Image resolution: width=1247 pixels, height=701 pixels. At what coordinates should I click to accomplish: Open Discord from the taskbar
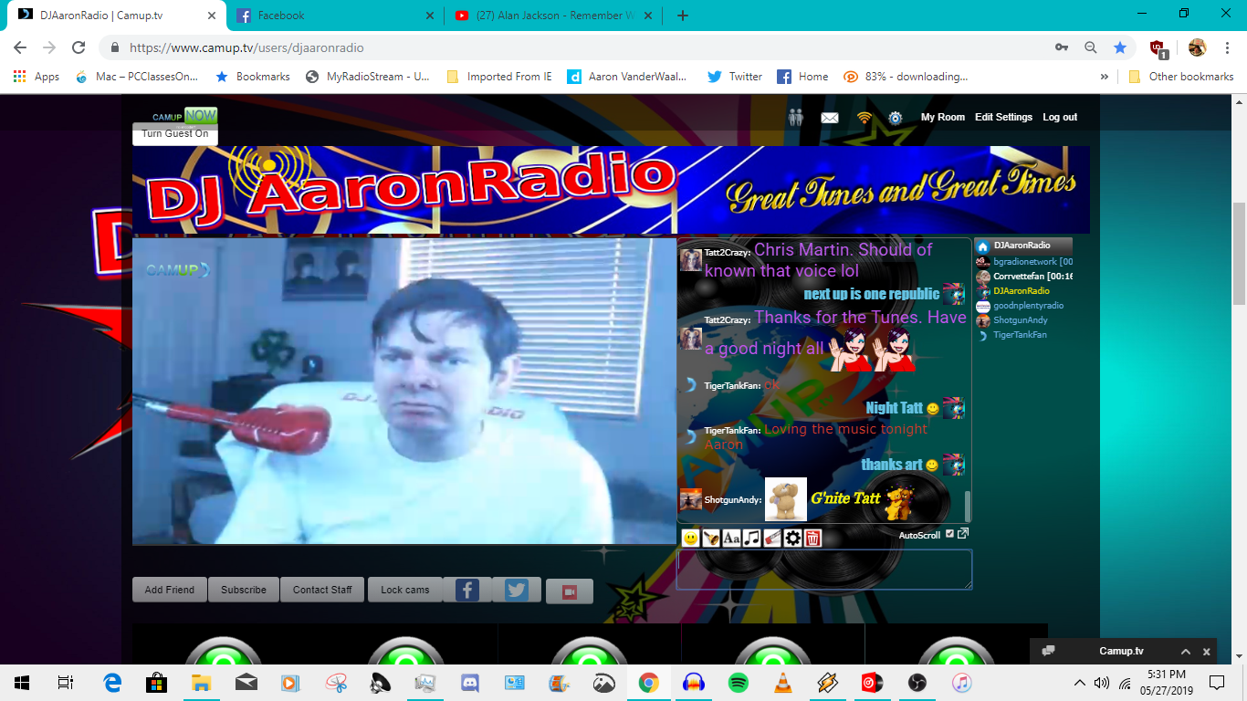pos(469,682)
